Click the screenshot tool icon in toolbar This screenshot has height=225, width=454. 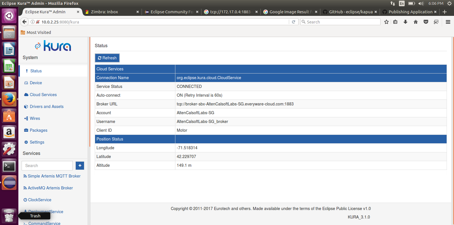point(436,22)
